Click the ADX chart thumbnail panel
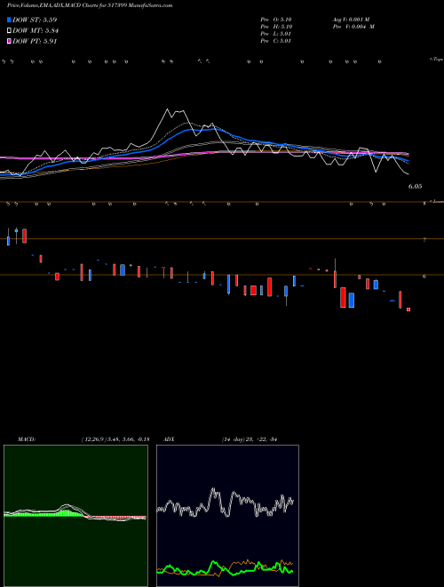 pyautogui.click(x=227, y=516)
